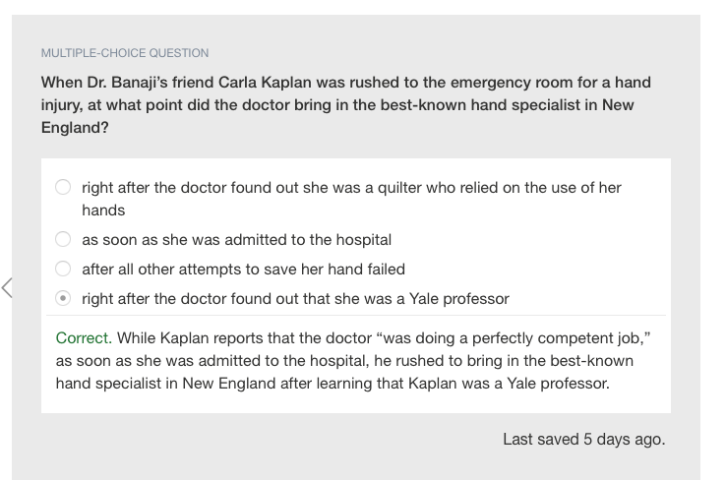The image size is (726, 481).
Task: Click the divider line above the feedback text
Action: tap(356, 316)
